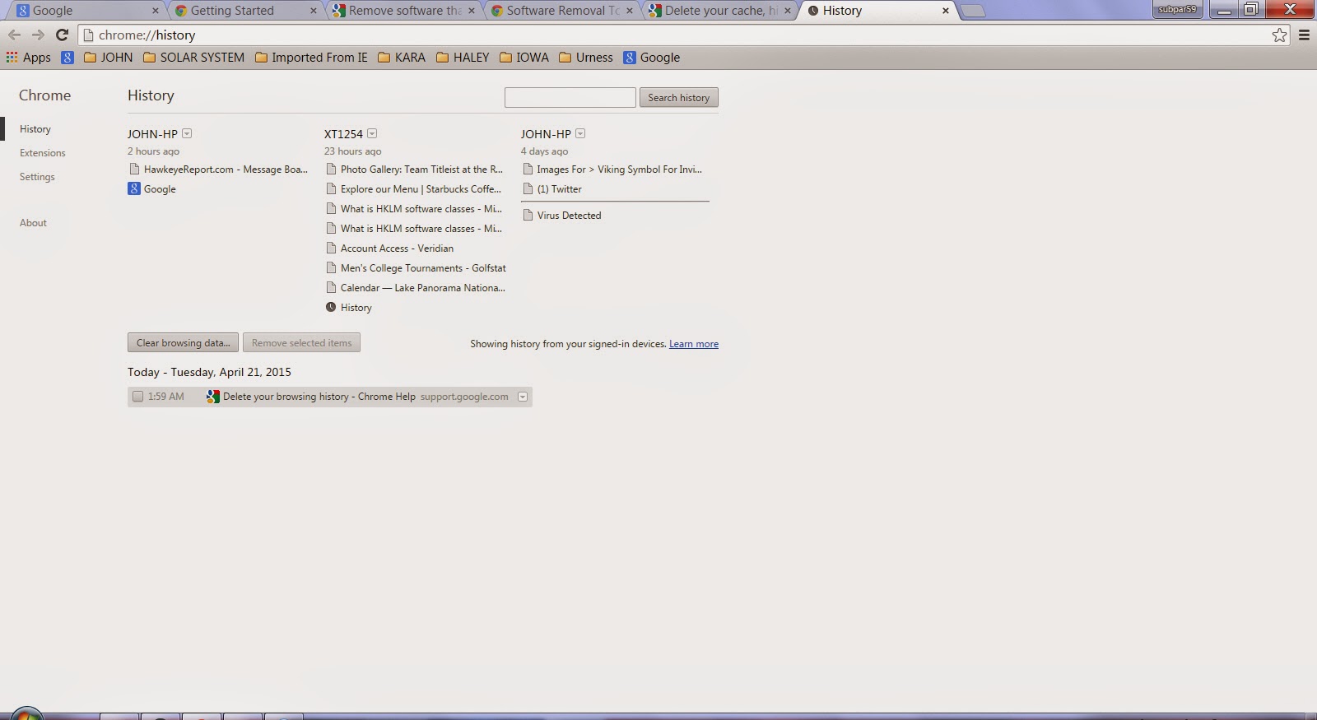
Task: Open the IOWA bookmarks folder
Action: point(524,58)
